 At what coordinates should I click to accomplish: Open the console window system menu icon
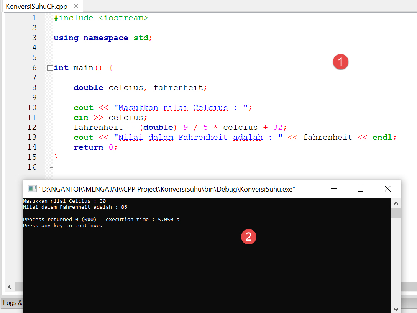pyautogui.click(x=32, y=189)
